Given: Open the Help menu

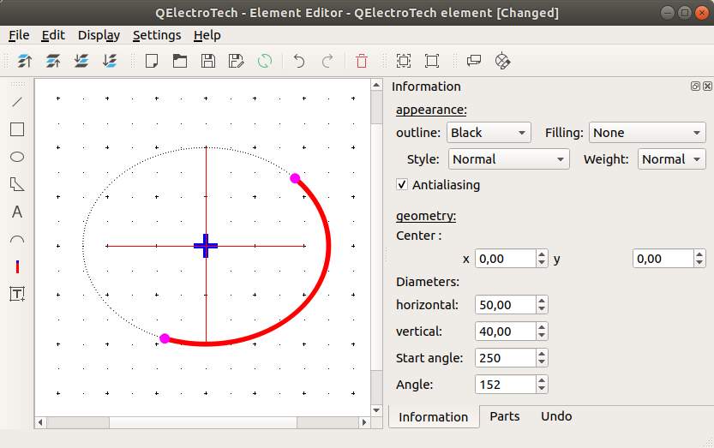Looking at the screenshot, I should [x=207, y=35].
